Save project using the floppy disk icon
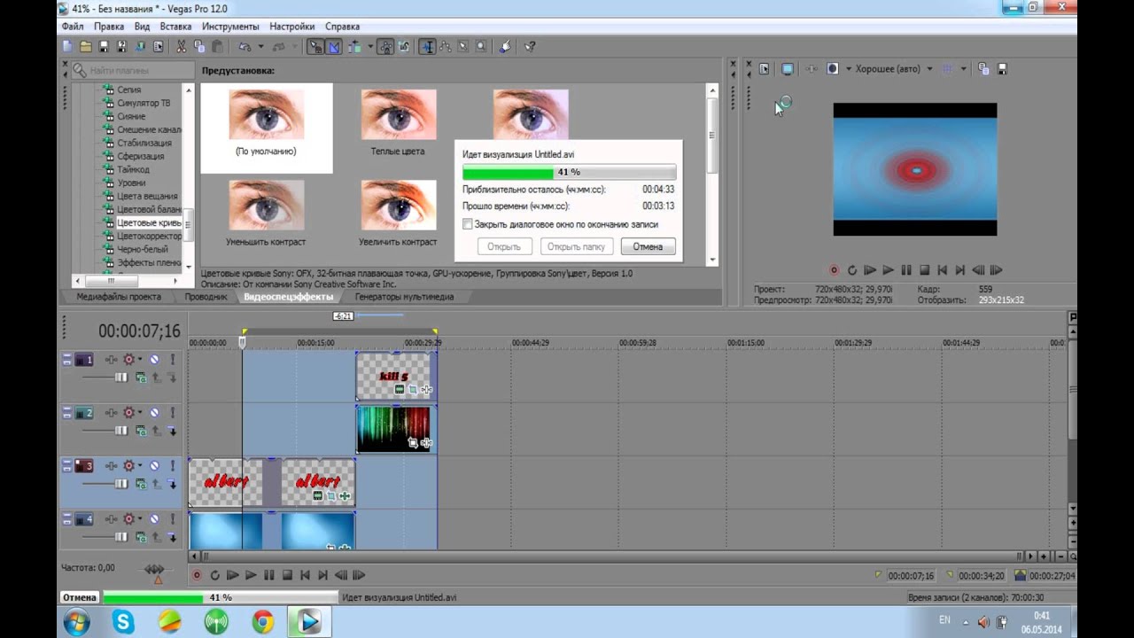Image resolution: width=1134 pixels, height=638 pixels. pos(103,46)
